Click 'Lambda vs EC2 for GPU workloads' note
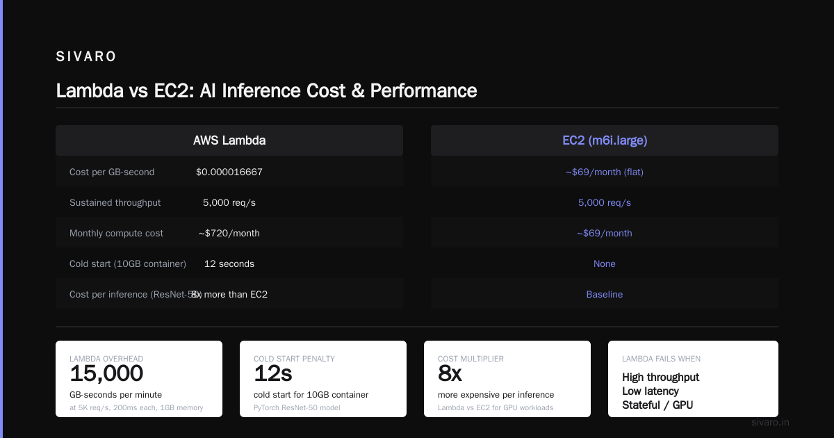Screen dimensions: 834x438 (496, 407)
